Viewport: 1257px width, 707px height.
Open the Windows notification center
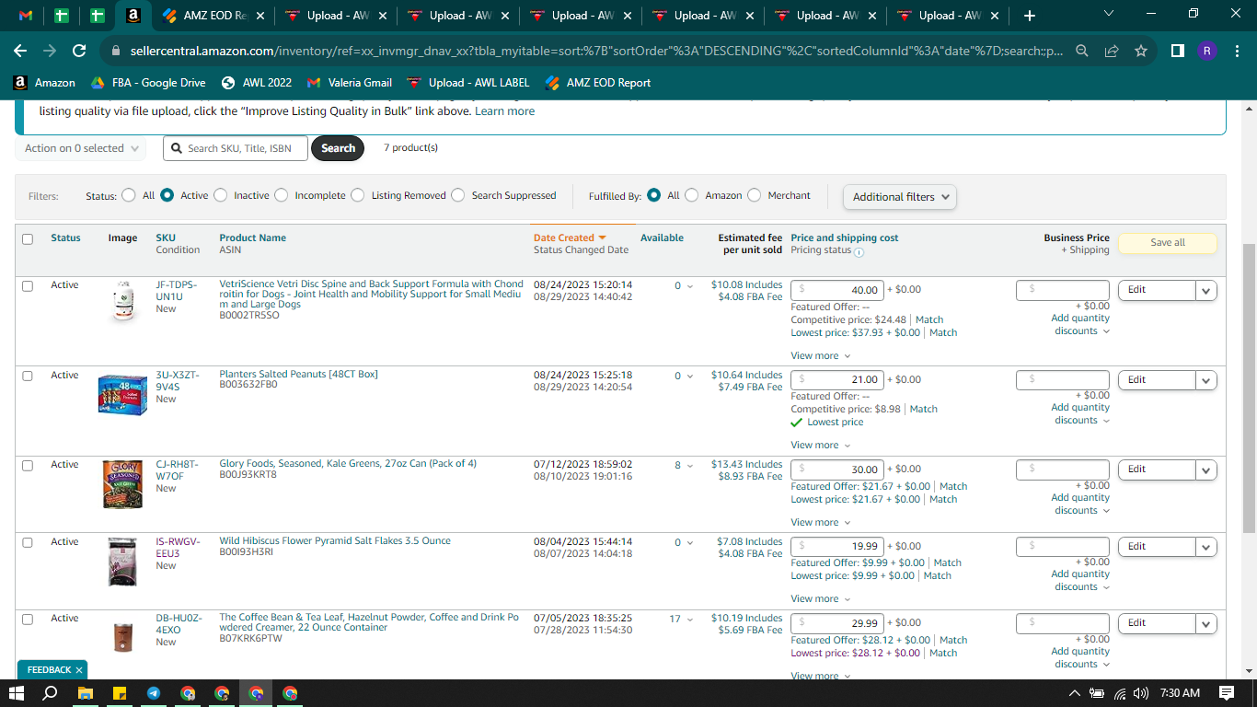[1227, 693]
